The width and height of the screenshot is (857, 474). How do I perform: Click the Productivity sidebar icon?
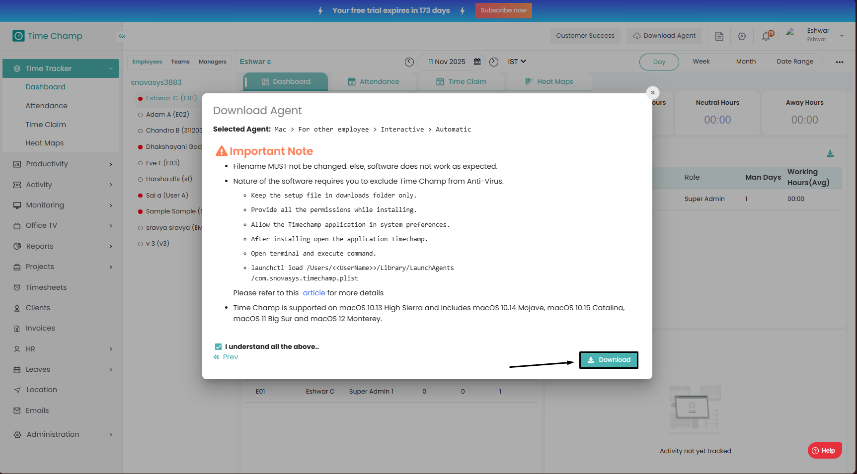(x=17, y=164)
